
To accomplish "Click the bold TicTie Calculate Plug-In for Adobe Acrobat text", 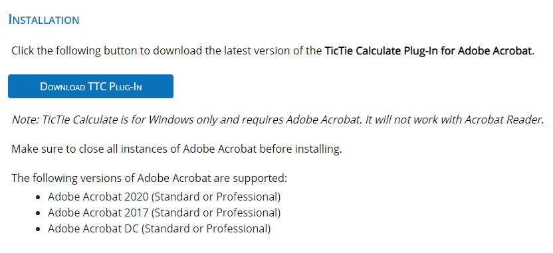I will tap(428, 51).
